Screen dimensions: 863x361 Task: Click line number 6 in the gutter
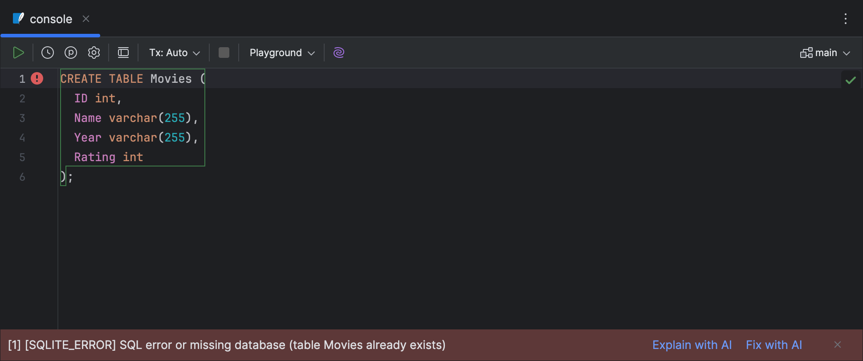click(x=22, y=177)
